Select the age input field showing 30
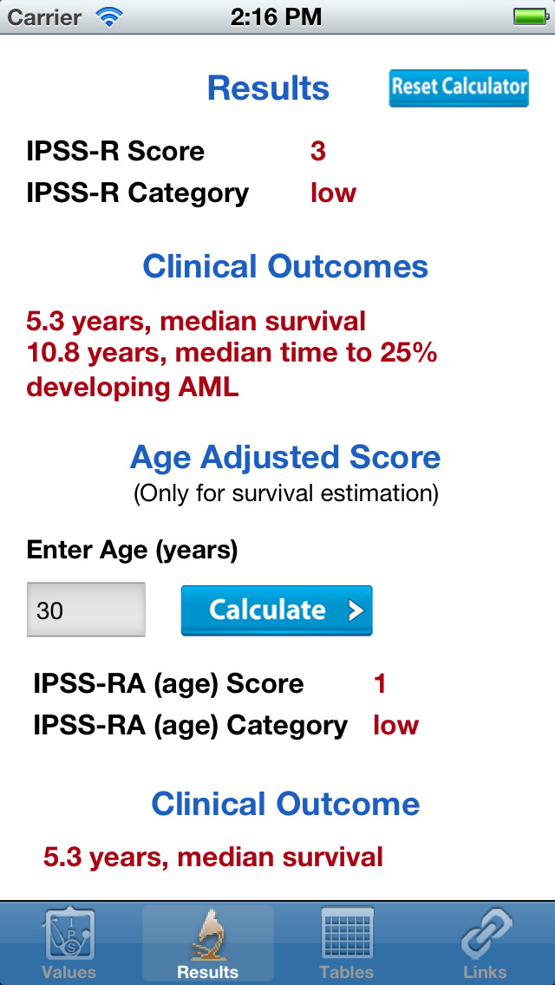This screenshot has height=985, width=555. (85, 610)
